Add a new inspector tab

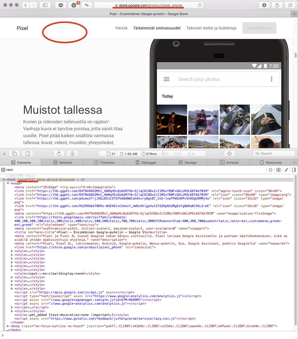point(294,162)
